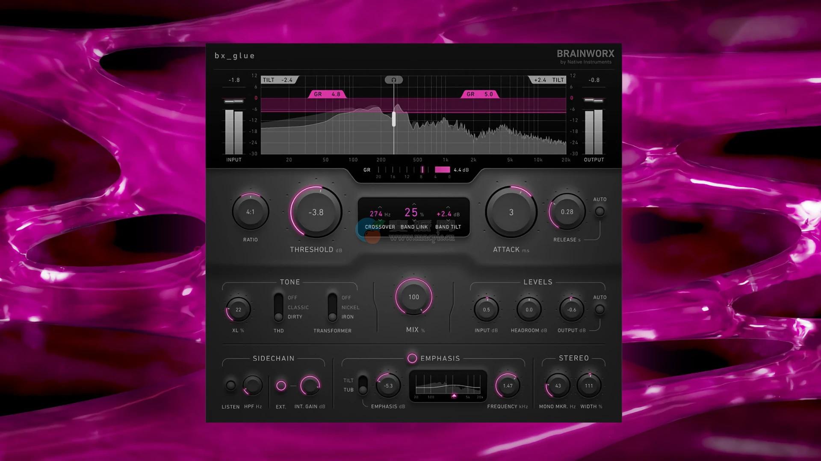Image resolution: width=821 pixels, height=461 pixels.
Task: Select Transformer IRON mode
Action: point(348,317)
